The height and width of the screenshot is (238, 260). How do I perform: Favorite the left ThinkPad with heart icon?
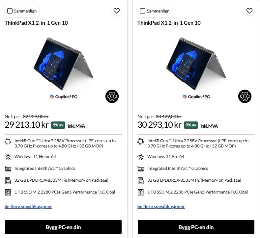tap(116, 11)
